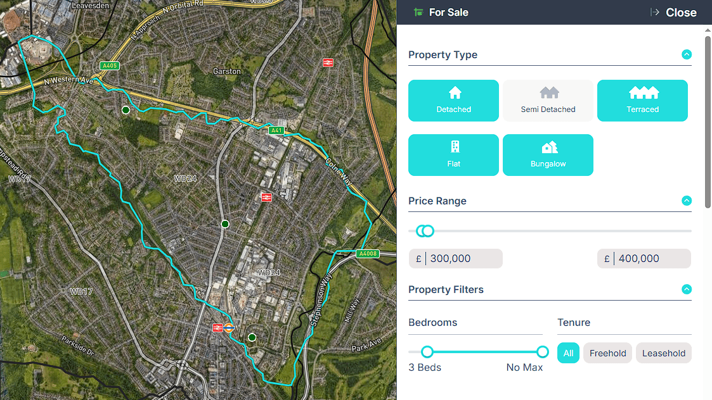Toggle the Detached property type

coord(453,101)
